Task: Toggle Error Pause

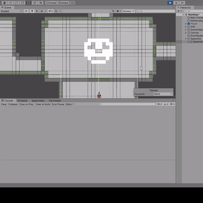Action: tap(58, 104)
